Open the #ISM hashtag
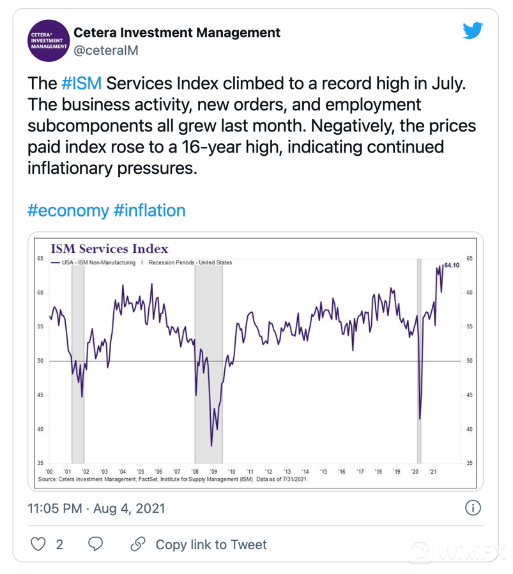Image resolution: width=513 pixels, height=574 pixels. pyautogui.click(x=82, y=84)
